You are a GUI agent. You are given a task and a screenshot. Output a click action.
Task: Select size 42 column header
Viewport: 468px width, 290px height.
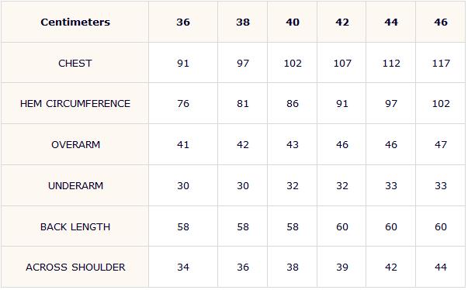click(x=342, y=22)
